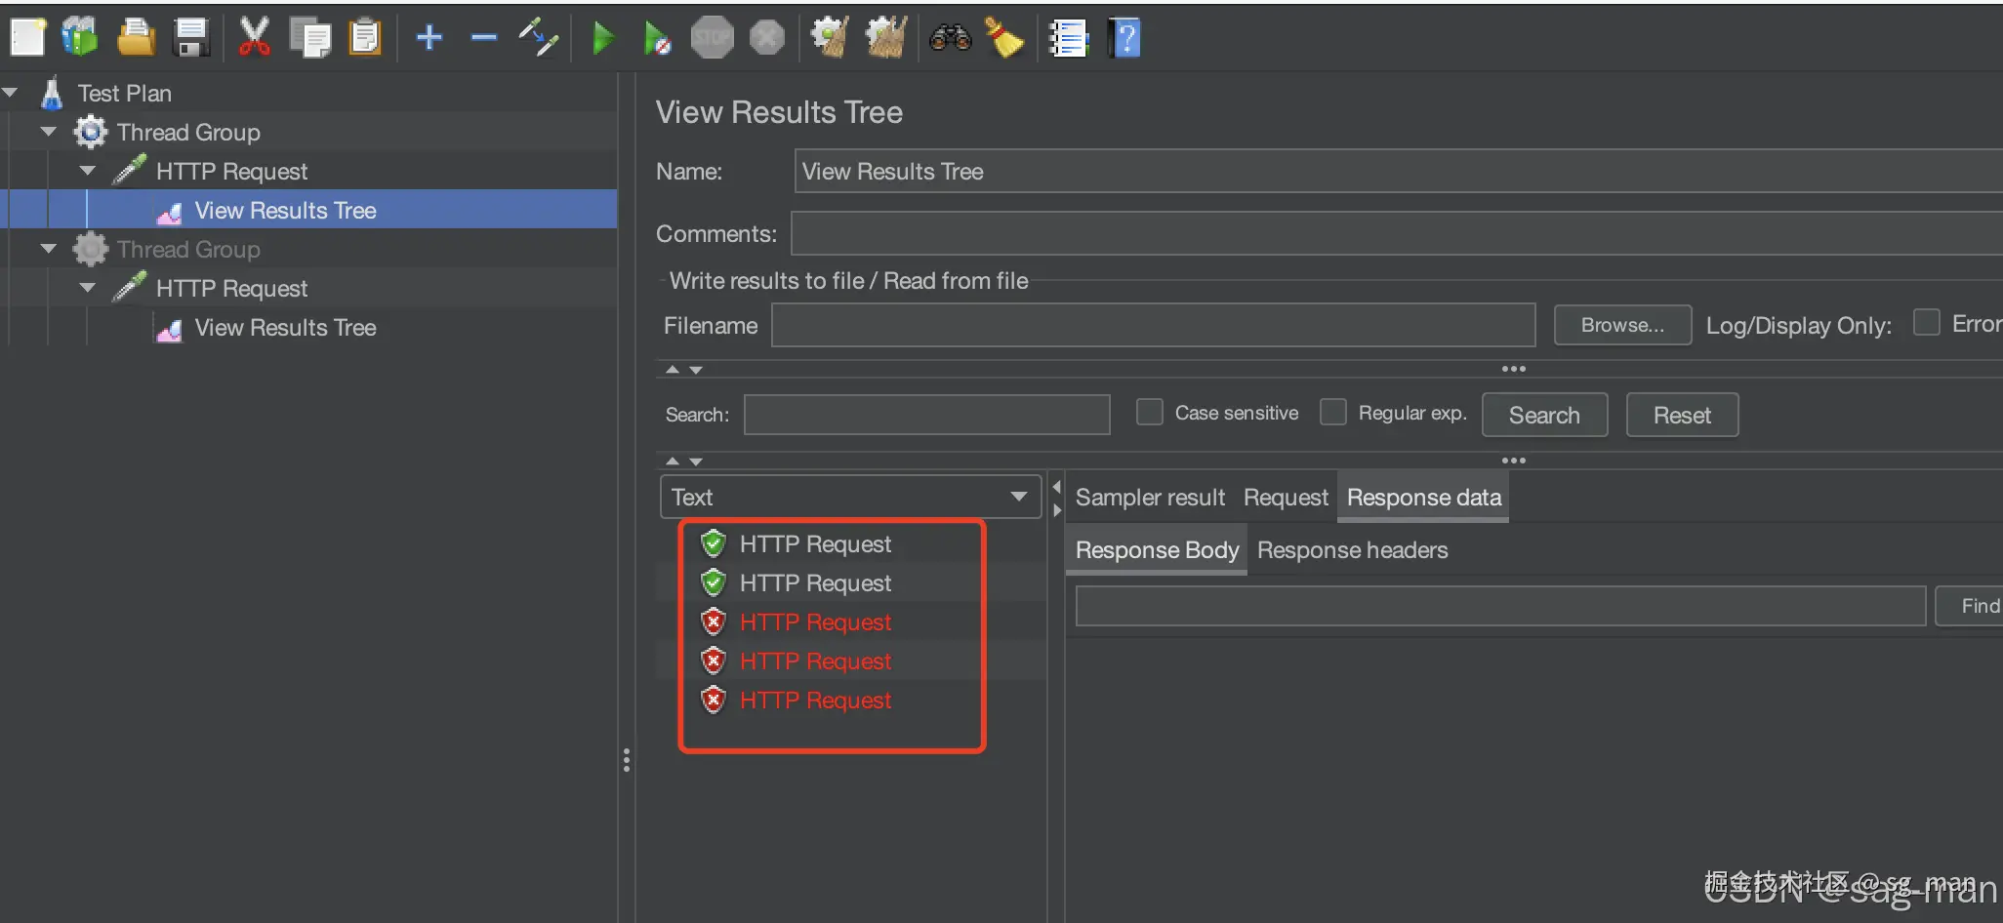Image resolution: width=2003 pixels, height=923 pixels.
Task: Collapse the enabled Thread Group node arrow
Action: [x=49, y=132]
